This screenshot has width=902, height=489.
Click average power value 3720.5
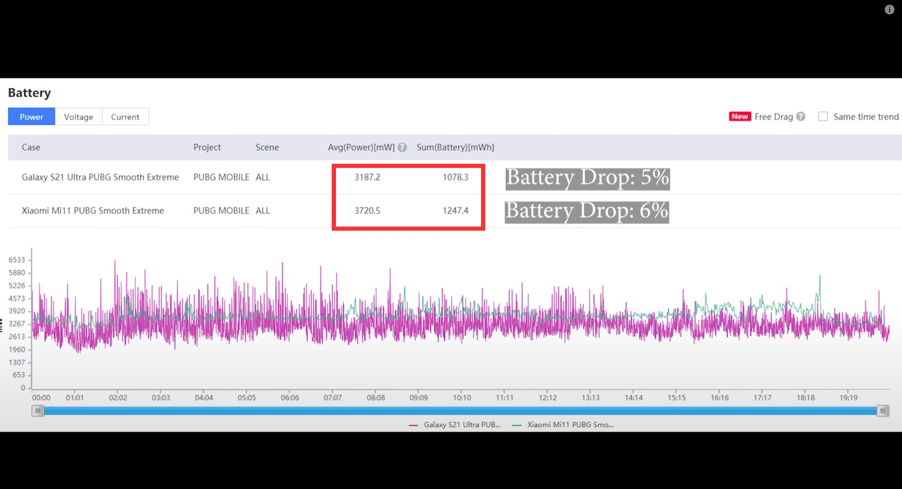[x=367, y=211]
